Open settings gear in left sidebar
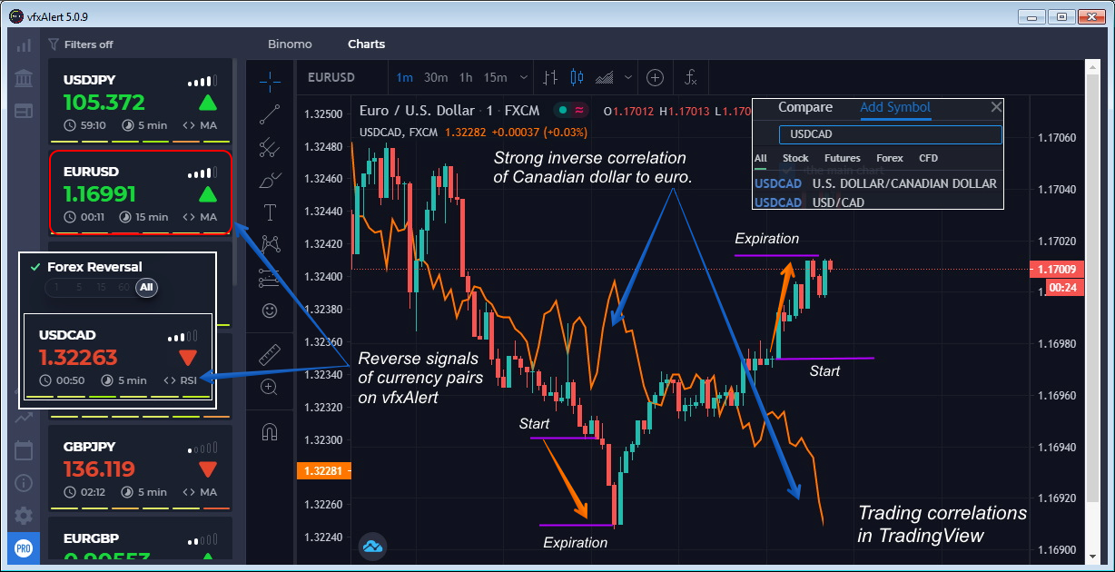This screenshot has height=572, width=1115. [x=24, y=516]
